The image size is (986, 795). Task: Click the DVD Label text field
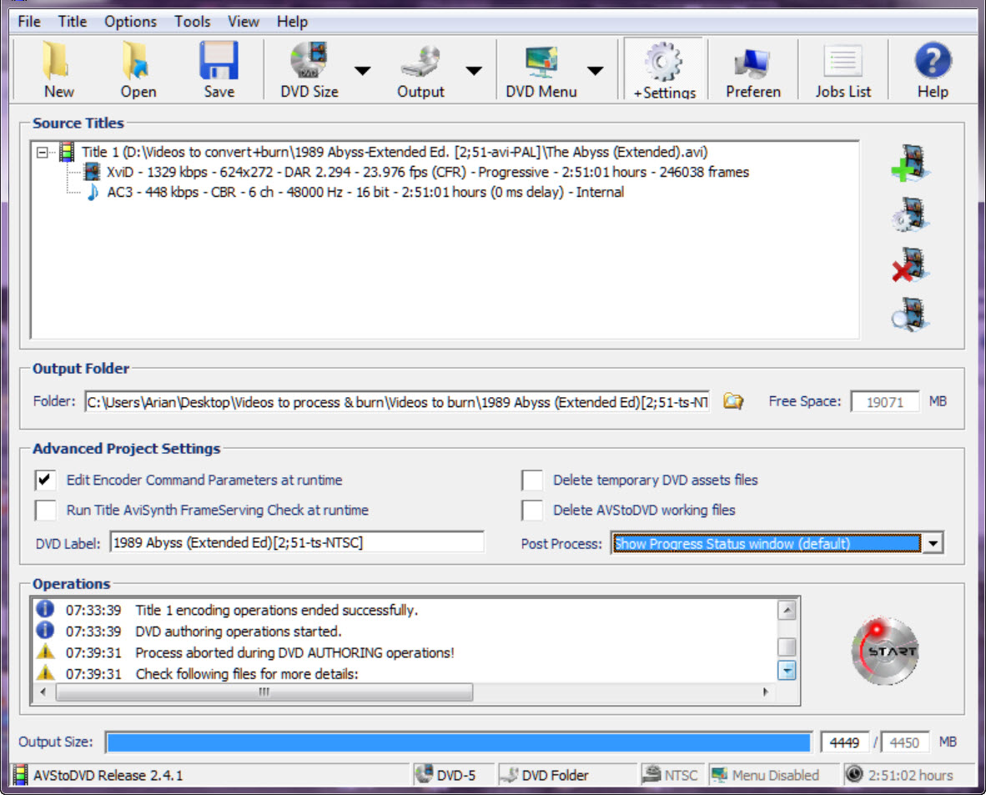[x=297, y=542]
